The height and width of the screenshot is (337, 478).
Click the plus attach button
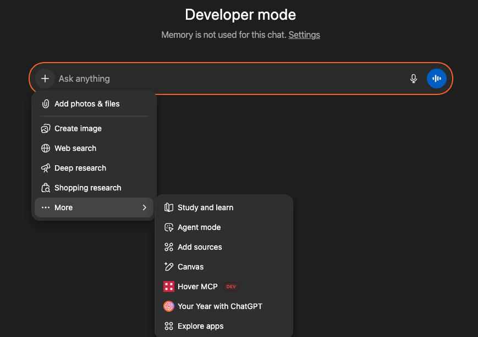(x=45, y=78)
